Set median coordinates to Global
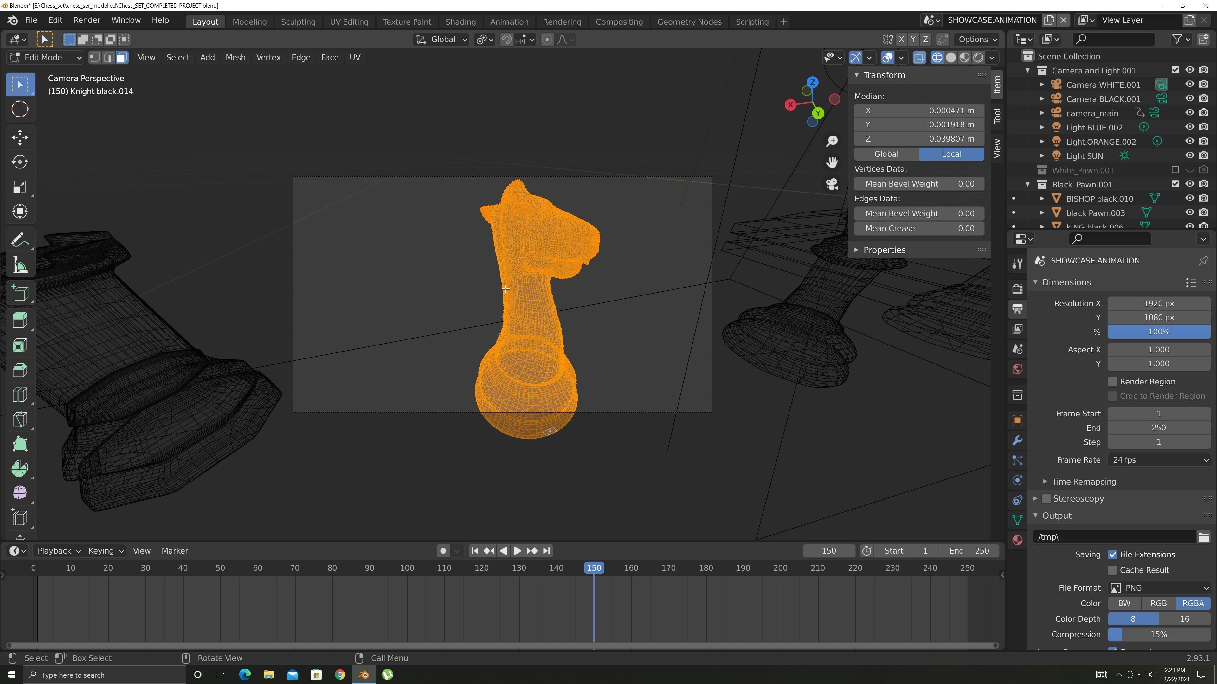The height and width of the screenshot is (684, 1217). 886,154
